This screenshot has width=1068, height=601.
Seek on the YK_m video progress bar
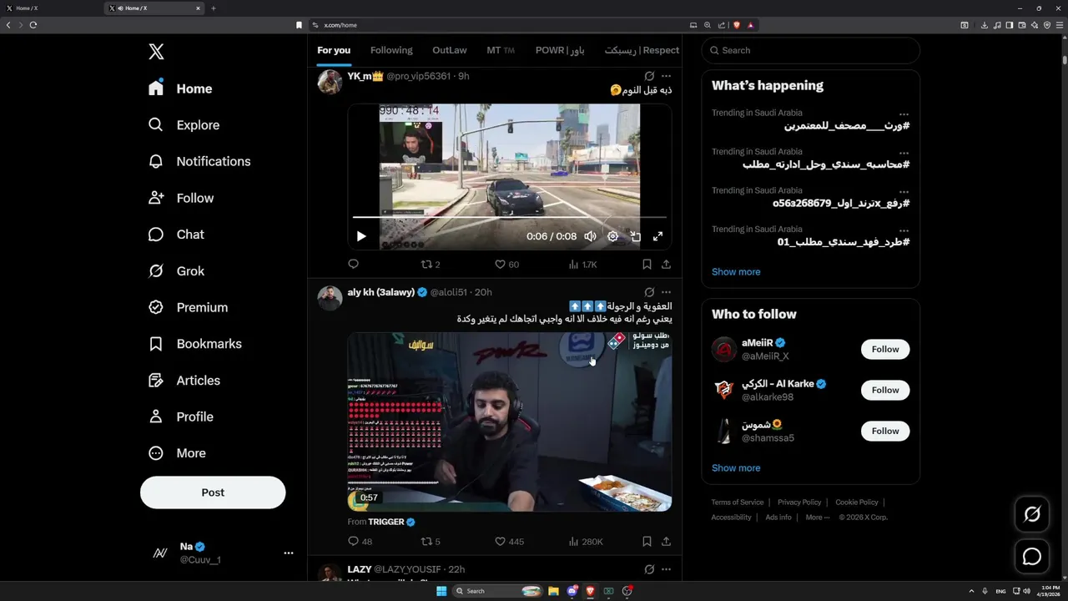point(509,218)
